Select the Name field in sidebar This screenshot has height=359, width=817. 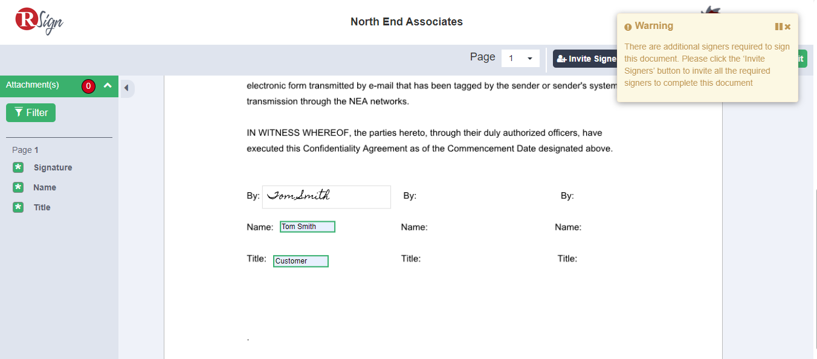pyautogui.click(x=45, y=187)
